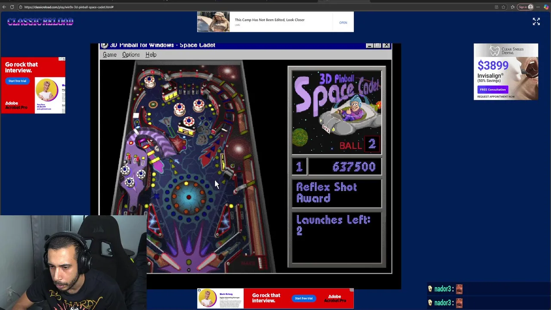Click the Space Cadet logo artwork
This screenshot has width=551, height=310.
(337, 112)
